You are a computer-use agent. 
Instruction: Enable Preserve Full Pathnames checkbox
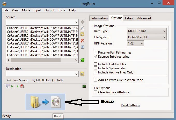96,52
